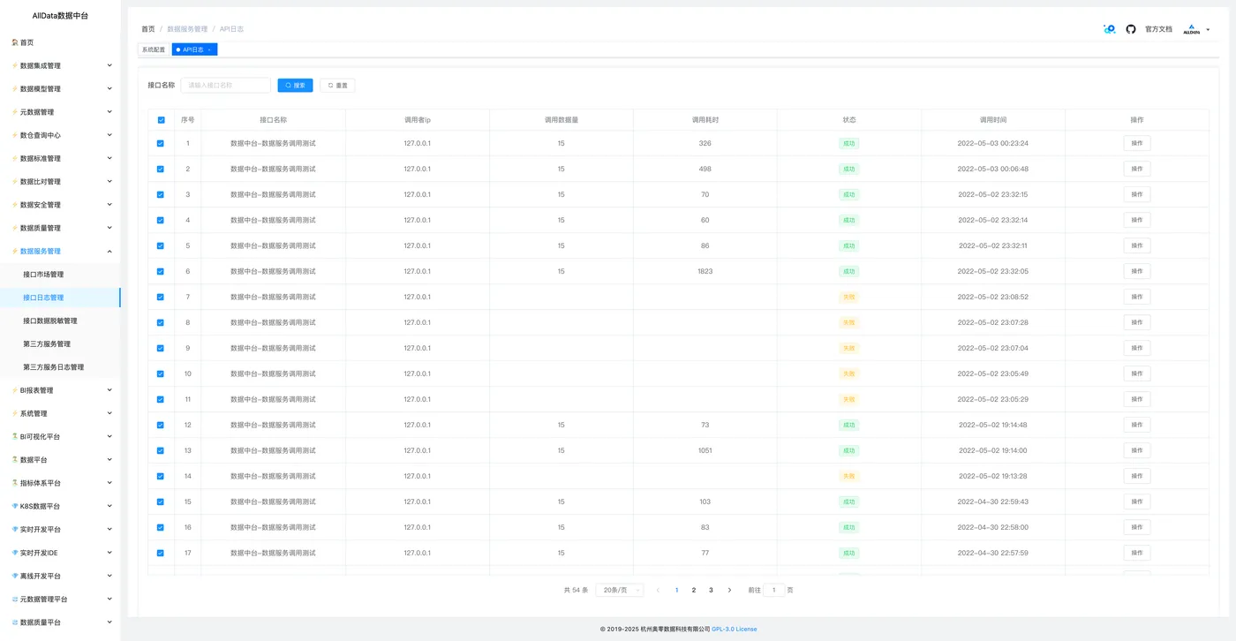1236x641 pixels.
Task: Click the diamond icon beside 实时开发平台
Action: (x=15, y=530)
